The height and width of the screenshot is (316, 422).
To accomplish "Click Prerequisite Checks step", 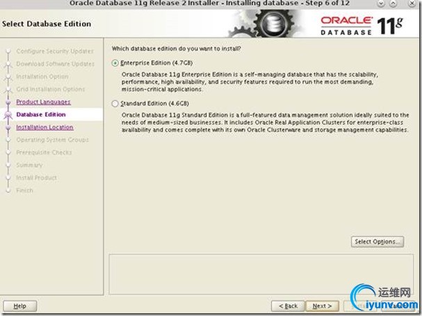I will [44, 152].
